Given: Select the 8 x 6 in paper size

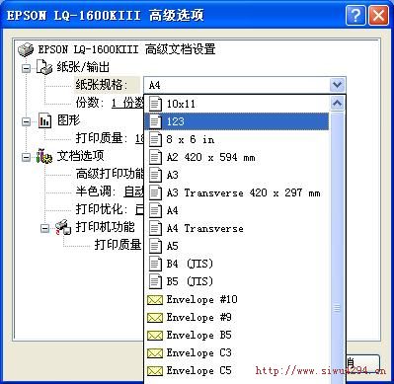Looking at the screenshot, I should (x=236, y=139).
